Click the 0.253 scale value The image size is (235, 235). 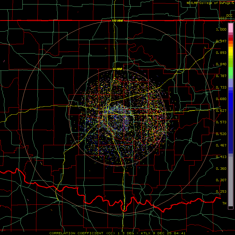(x=221, y=192)
